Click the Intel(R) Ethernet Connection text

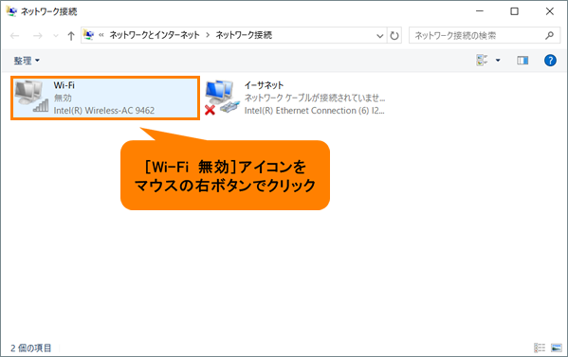coord(315,110)
